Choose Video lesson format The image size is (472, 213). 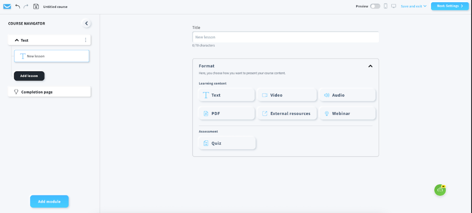click(x=287, y=95)
